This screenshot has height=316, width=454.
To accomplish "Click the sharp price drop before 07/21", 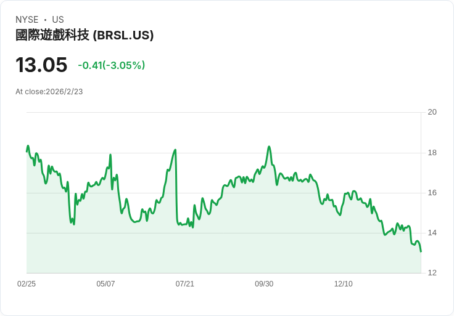I will tap(176, 185).
